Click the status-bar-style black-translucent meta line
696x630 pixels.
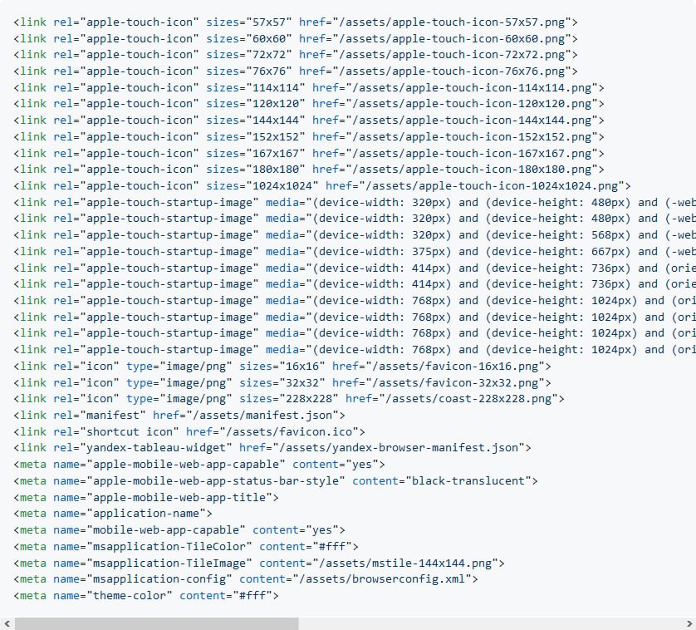click(x=276, y=480)
